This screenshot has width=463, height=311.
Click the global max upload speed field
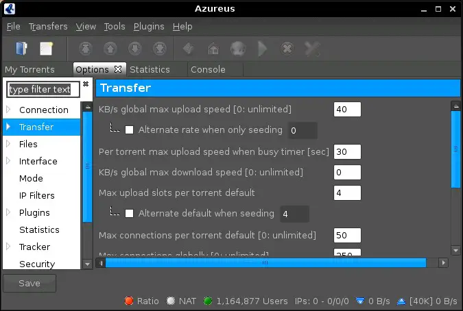click(347, 110)
